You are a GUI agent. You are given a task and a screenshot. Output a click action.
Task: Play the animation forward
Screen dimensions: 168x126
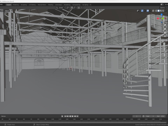72,116
